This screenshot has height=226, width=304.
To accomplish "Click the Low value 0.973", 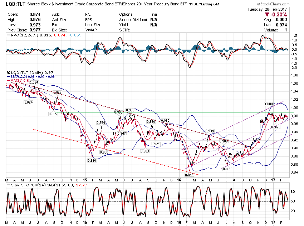I will 35,25.
